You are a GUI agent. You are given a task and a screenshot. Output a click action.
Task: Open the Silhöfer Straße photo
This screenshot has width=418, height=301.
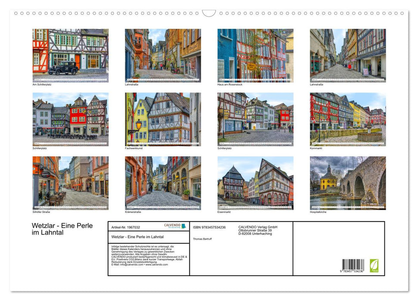[x=71, y=183]
